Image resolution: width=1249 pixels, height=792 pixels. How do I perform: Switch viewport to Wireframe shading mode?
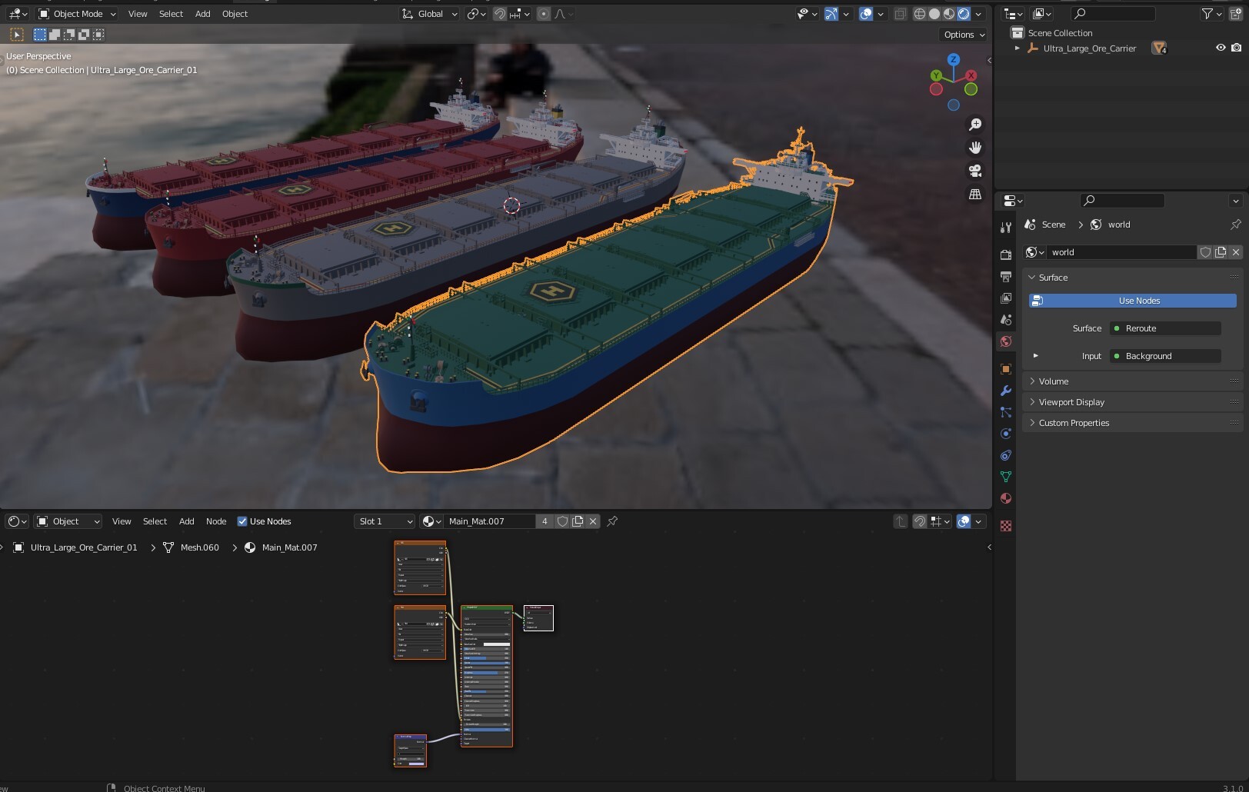(x=920, y=14)
